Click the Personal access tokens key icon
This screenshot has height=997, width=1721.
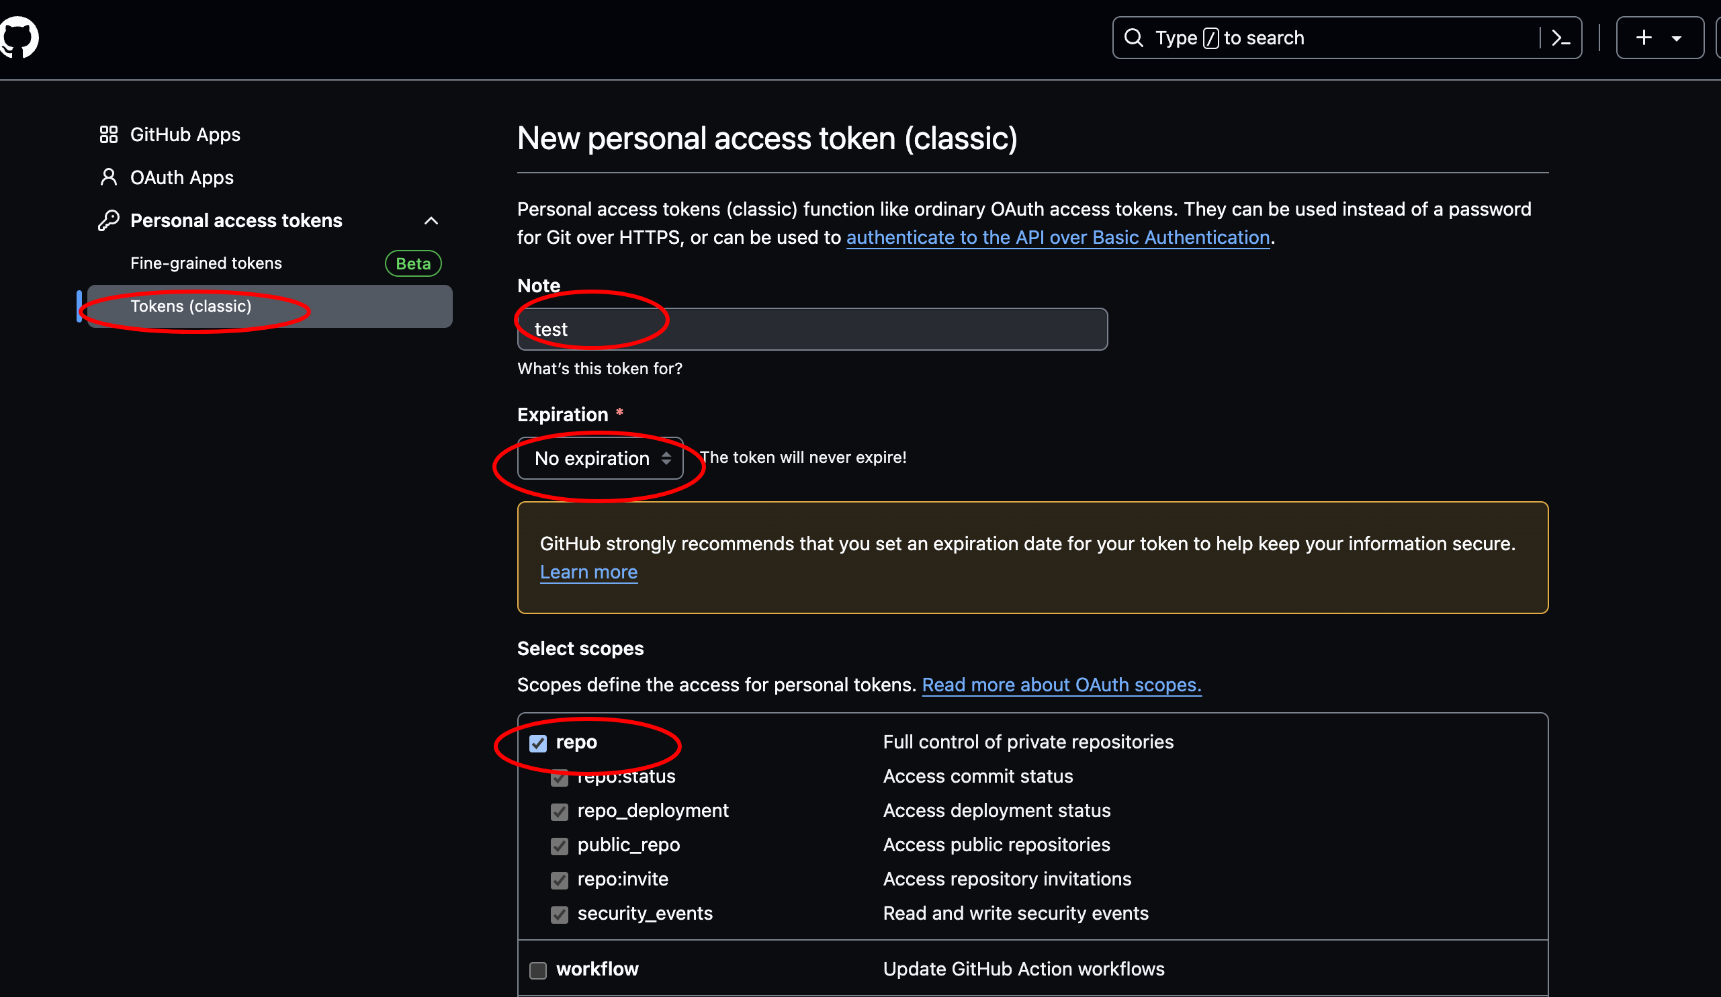(x=109, y=220)
